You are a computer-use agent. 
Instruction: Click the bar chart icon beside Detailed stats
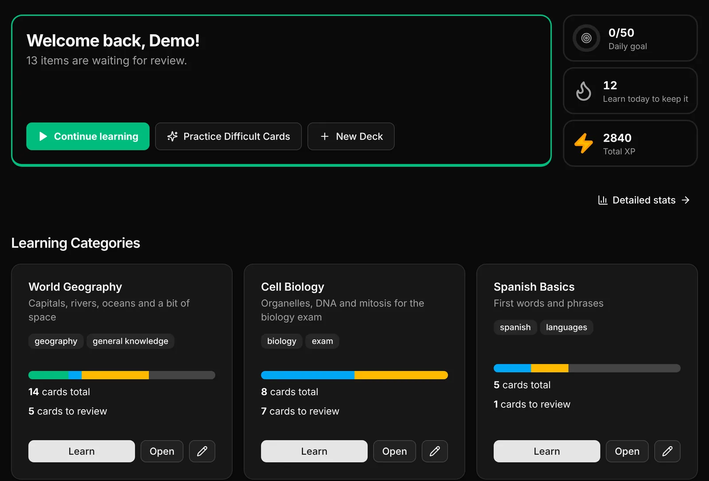[603, 200]
